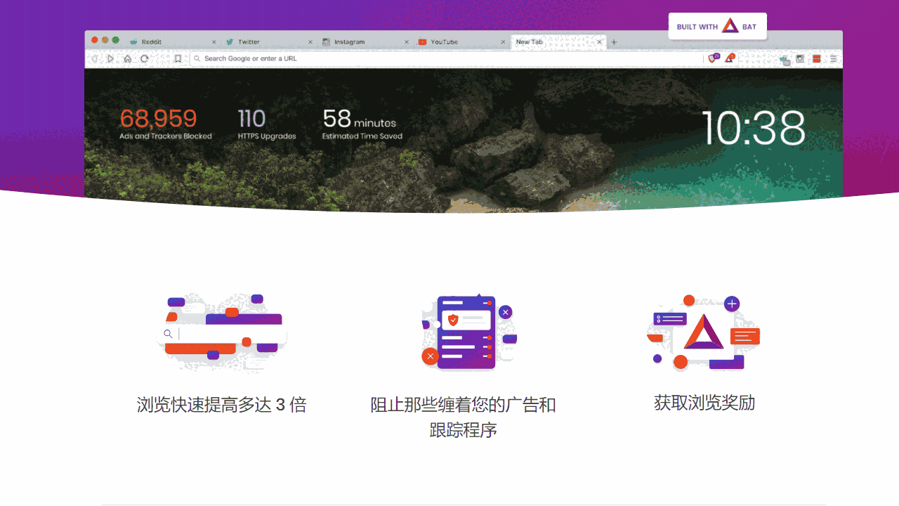Click the bookmark icon in the toolbar
This screenshot has height=506, width=899.
coord(178,58)
